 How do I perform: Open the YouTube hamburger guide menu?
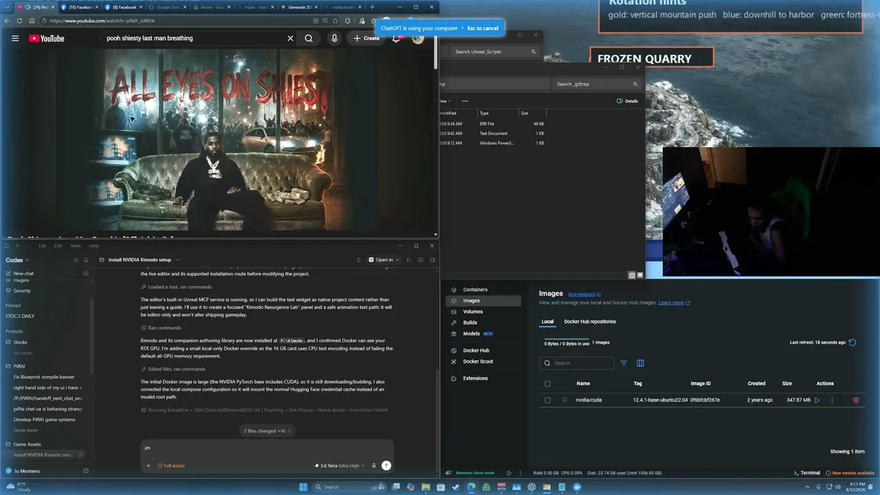click(15, 38)
